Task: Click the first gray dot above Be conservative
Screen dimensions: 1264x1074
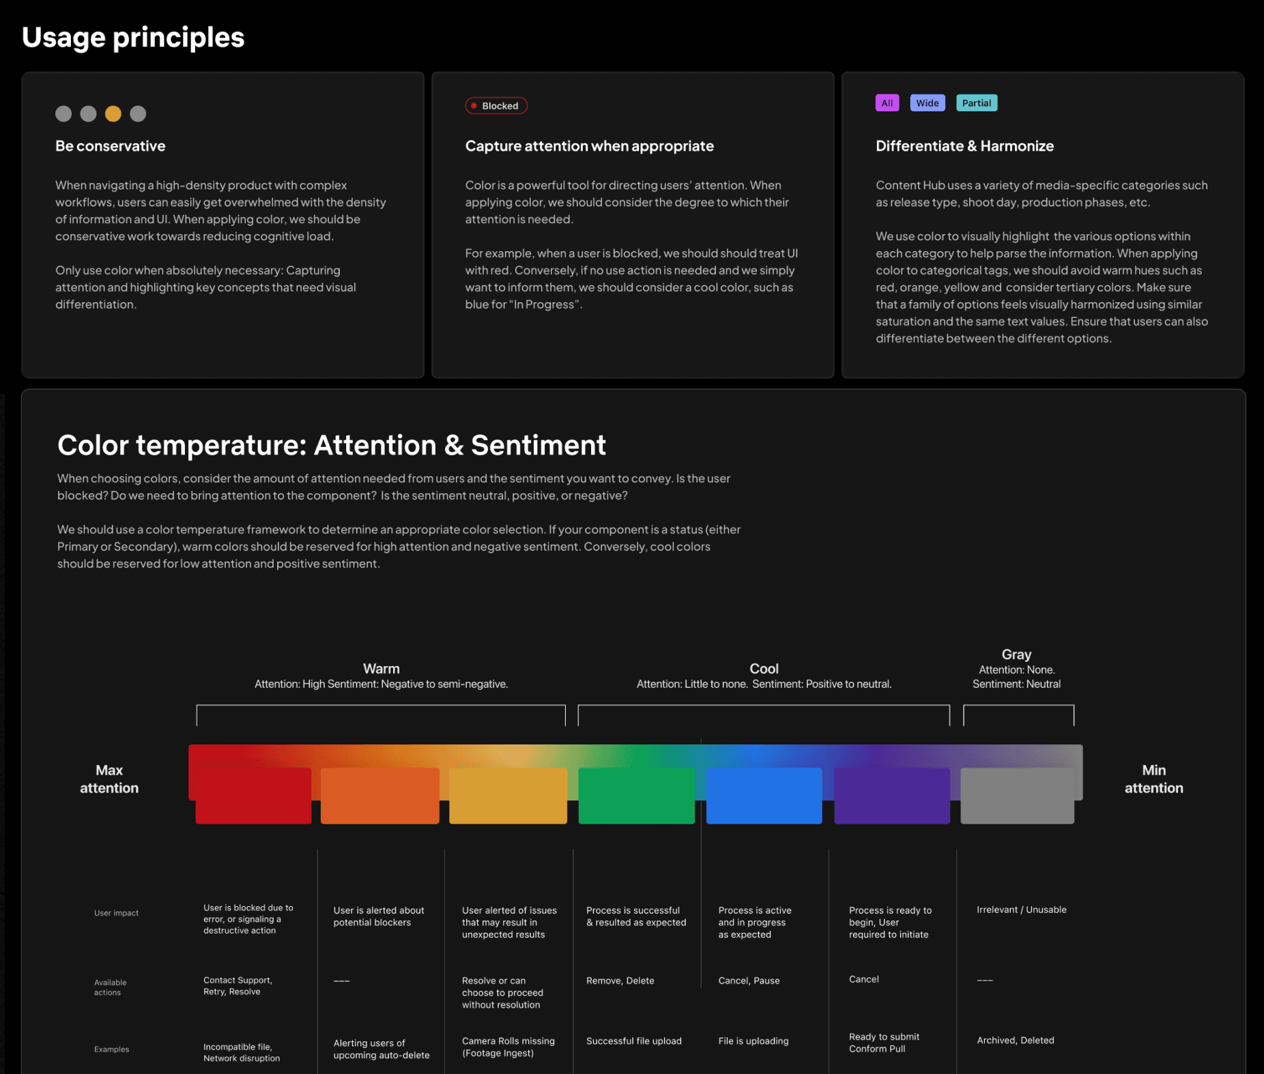Action: coord(63,113)
